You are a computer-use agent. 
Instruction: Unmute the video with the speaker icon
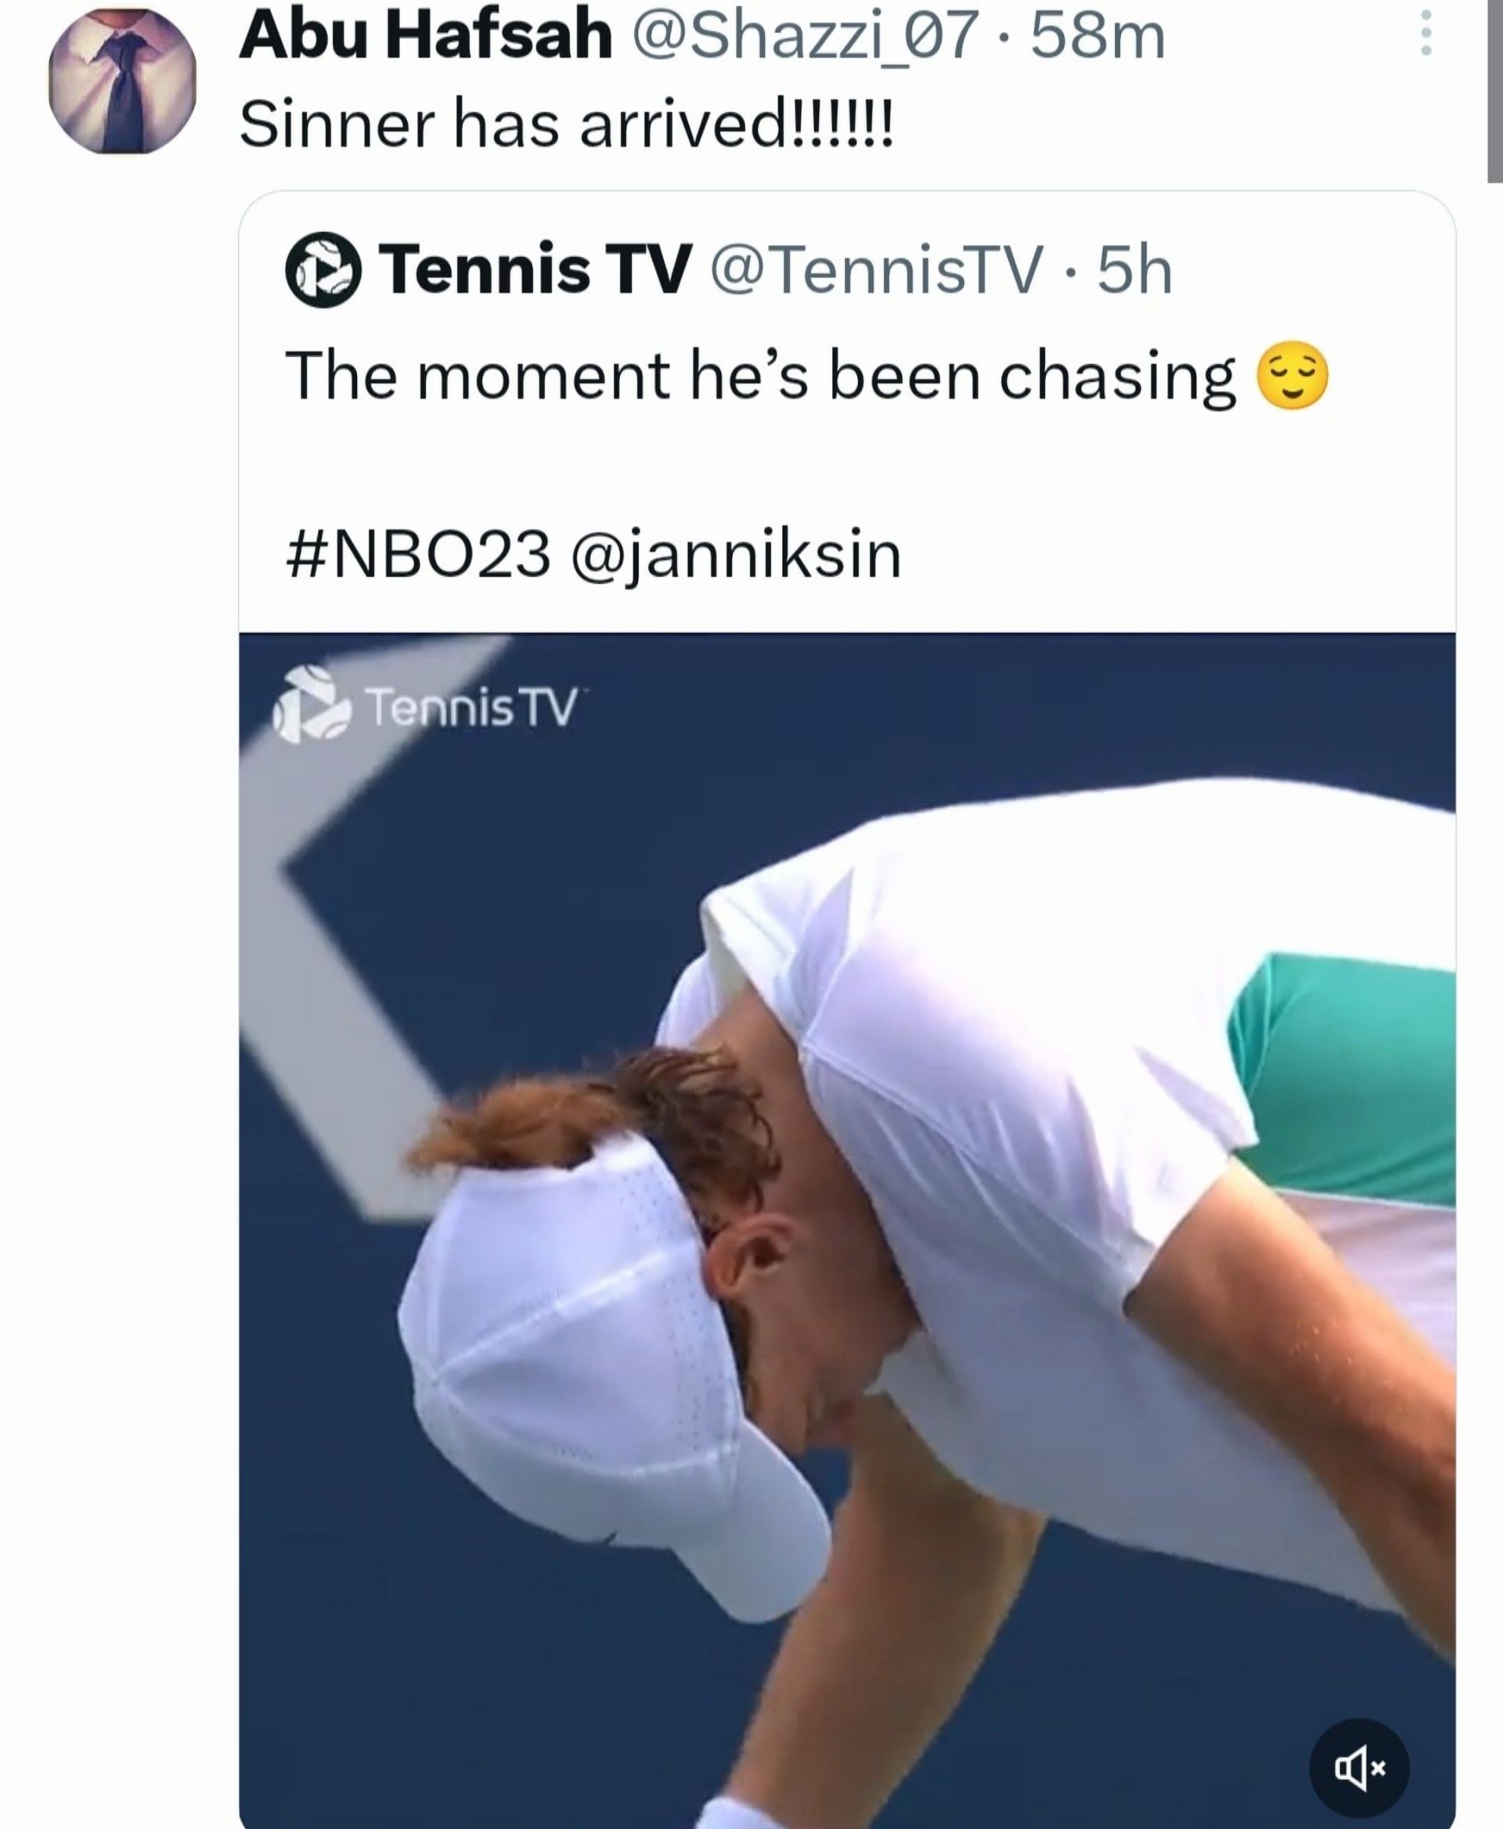1359,1769
